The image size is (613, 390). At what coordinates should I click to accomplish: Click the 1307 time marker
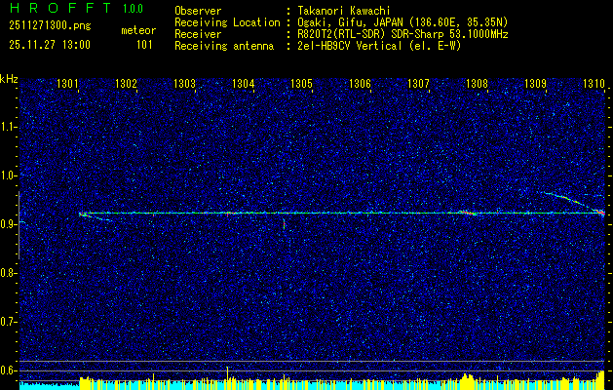click(418, 83)
